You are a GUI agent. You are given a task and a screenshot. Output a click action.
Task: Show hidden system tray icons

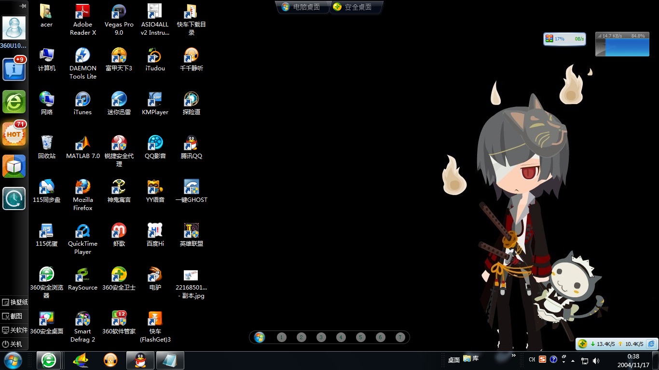pos(573,360)
